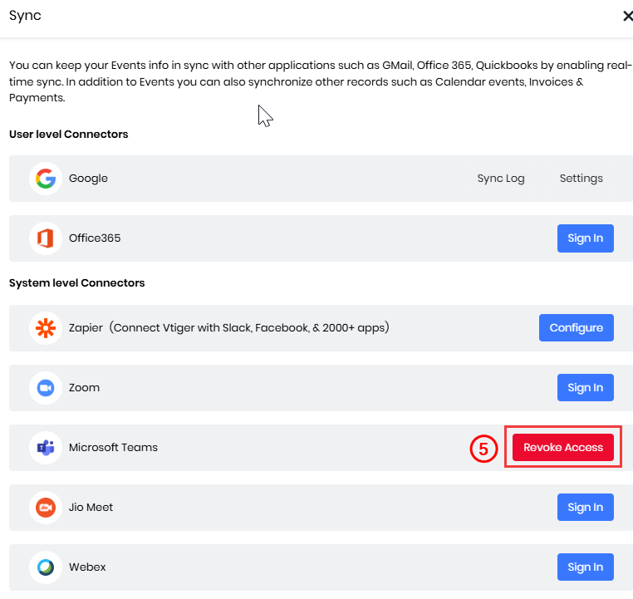Click the Jio Meet connector name

[x=91, y=508]
